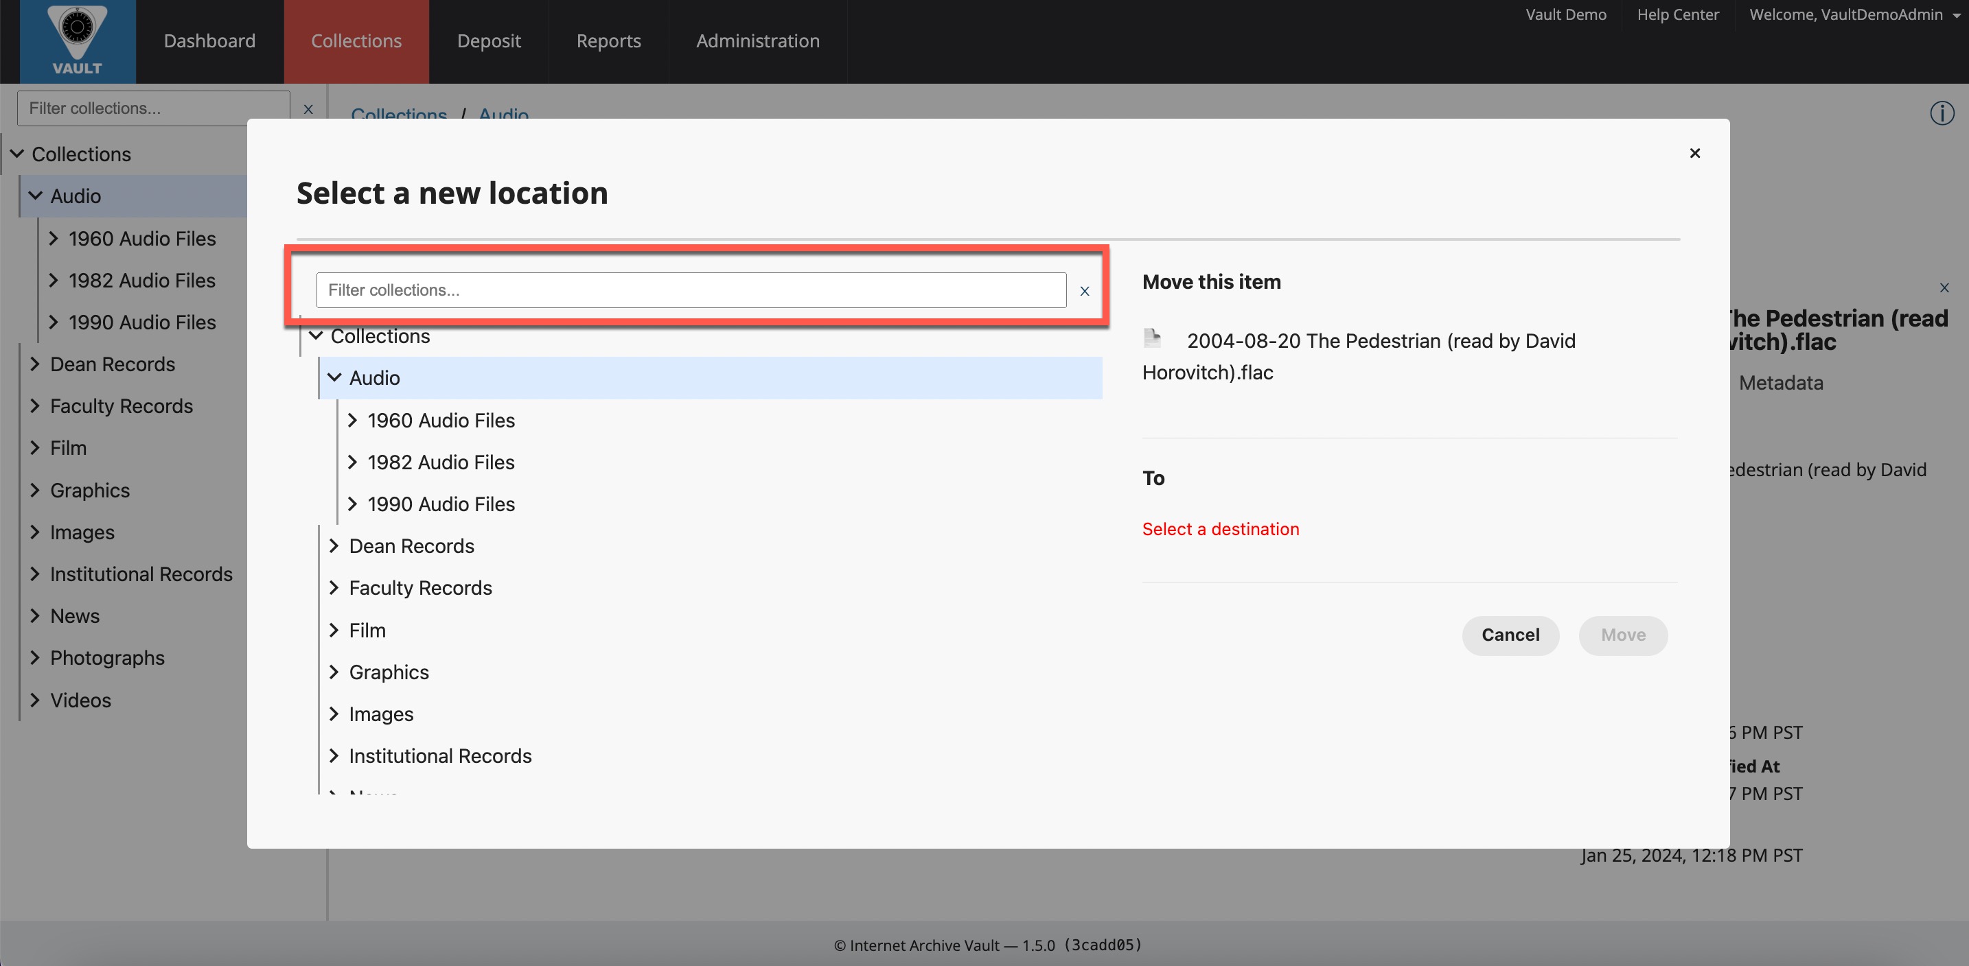This screenshot has width=1969, height=966.
Task: Collapse the Audio folder in dialog tree
Action: click(334, 377)
